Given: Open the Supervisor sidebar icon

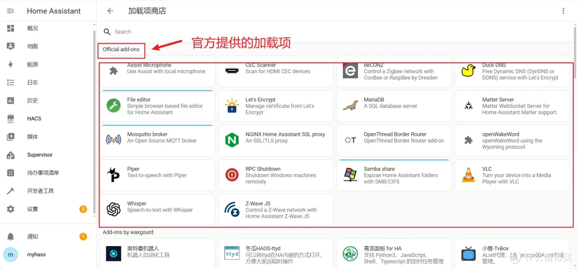Looking at the screenshot, I should point(11,155).
